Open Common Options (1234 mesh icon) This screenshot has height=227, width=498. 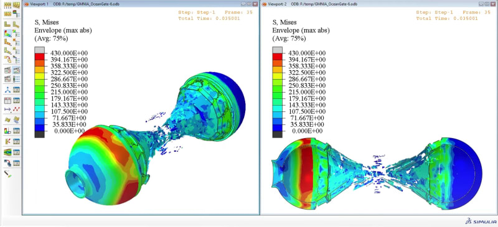click(x=7, y=5)
